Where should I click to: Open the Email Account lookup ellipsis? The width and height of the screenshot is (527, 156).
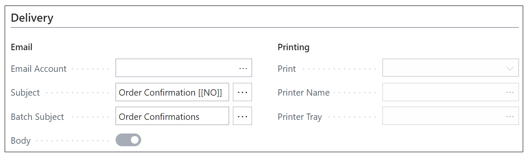243,68
